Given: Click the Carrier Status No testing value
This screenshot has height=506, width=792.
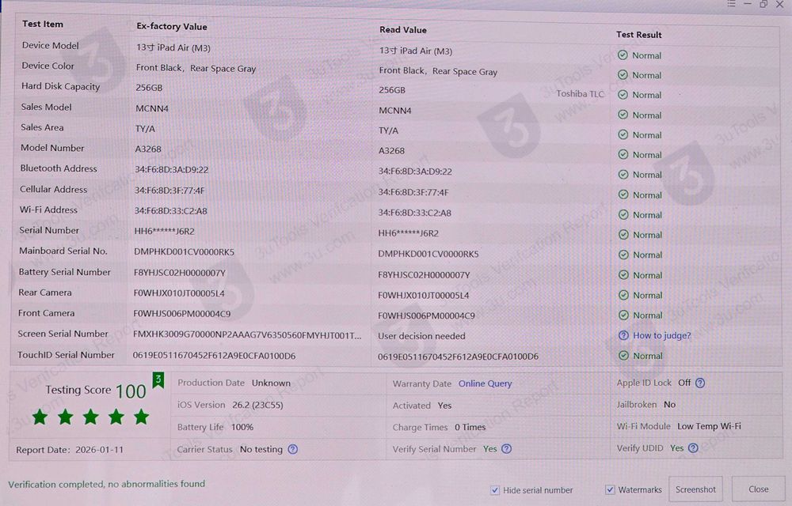Looking at the screenshot, I should 261,449.
